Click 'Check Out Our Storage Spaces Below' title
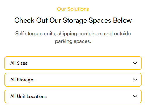 point(73,20)
